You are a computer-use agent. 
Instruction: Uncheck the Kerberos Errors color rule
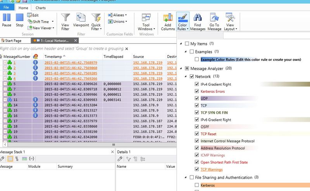click(x=197, y=91)
